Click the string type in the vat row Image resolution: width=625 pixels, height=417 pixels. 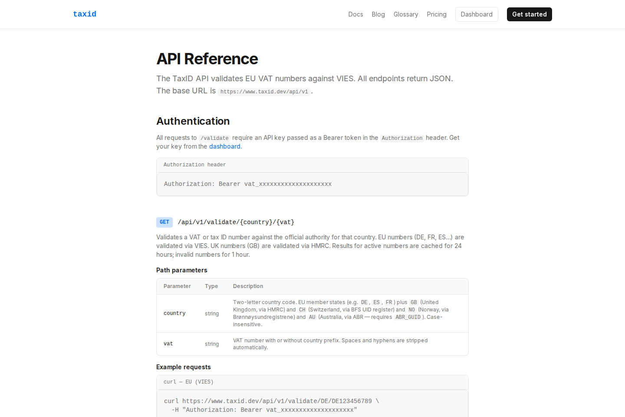click(x=212, y=344)
